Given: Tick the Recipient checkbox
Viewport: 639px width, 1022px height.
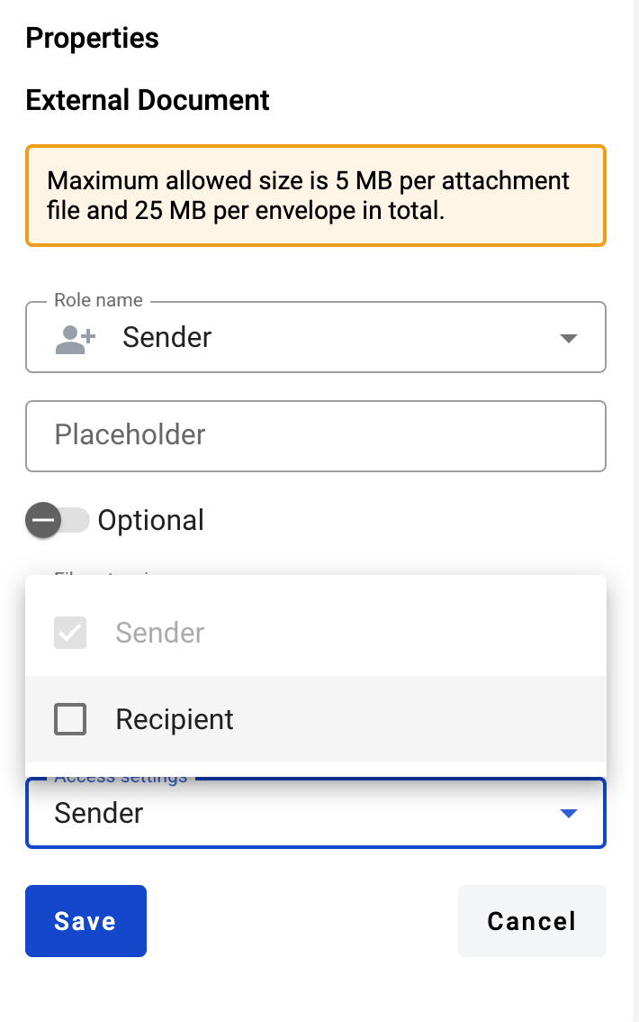Looking at the screenshot, I should click(x=70, y=719).
